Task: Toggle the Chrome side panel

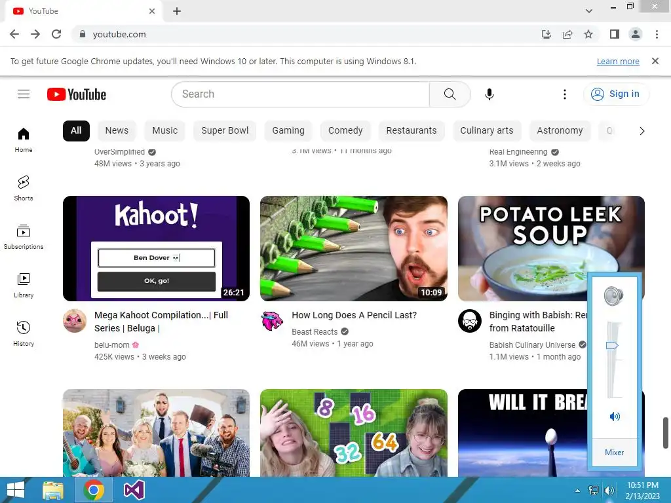Action: [x=615, y=34]
